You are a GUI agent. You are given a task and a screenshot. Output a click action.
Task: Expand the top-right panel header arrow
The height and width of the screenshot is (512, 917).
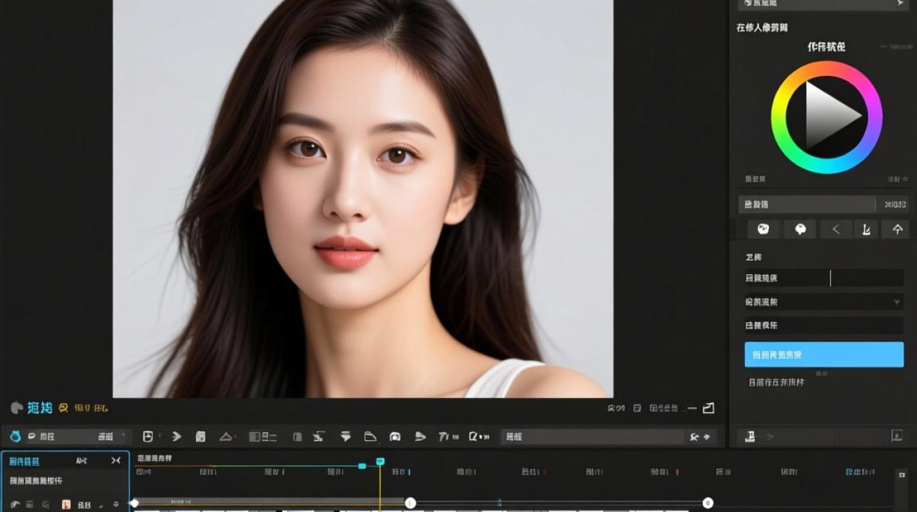899,3
